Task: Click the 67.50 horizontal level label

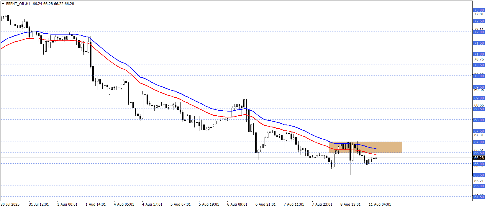Action: point(479,131)
